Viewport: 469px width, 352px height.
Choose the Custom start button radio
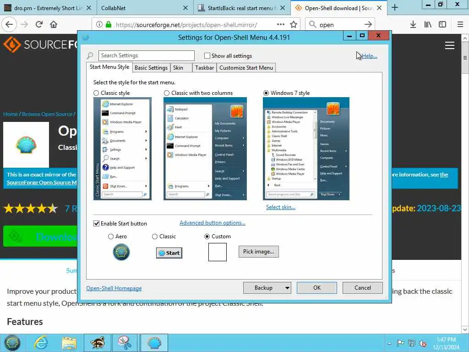pyautogui.click(x=207, y=236)
